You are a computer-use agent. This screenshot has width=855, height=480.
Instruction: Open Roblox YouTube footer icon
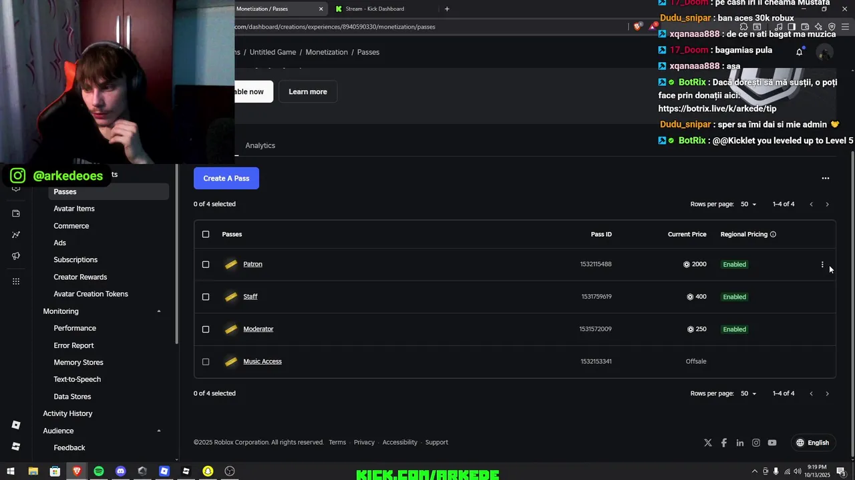(772, 443)
